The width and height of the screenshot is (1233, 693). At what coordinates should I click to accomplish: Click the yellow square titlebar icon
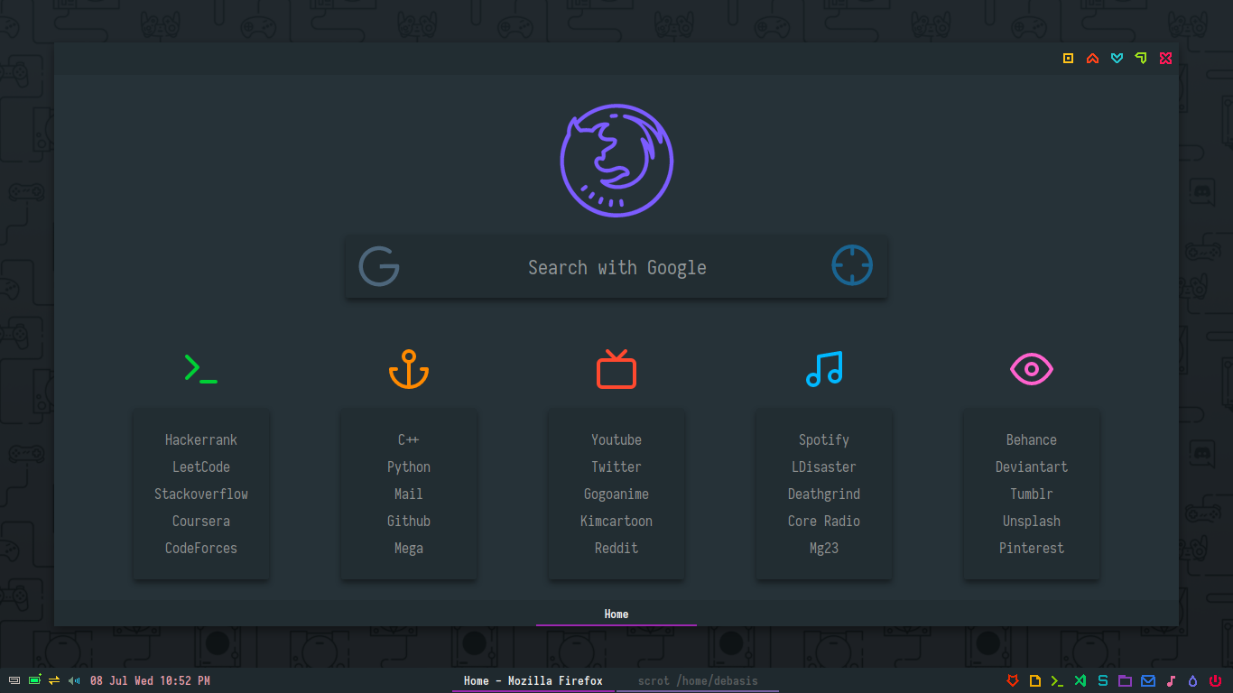(1069, 58)
